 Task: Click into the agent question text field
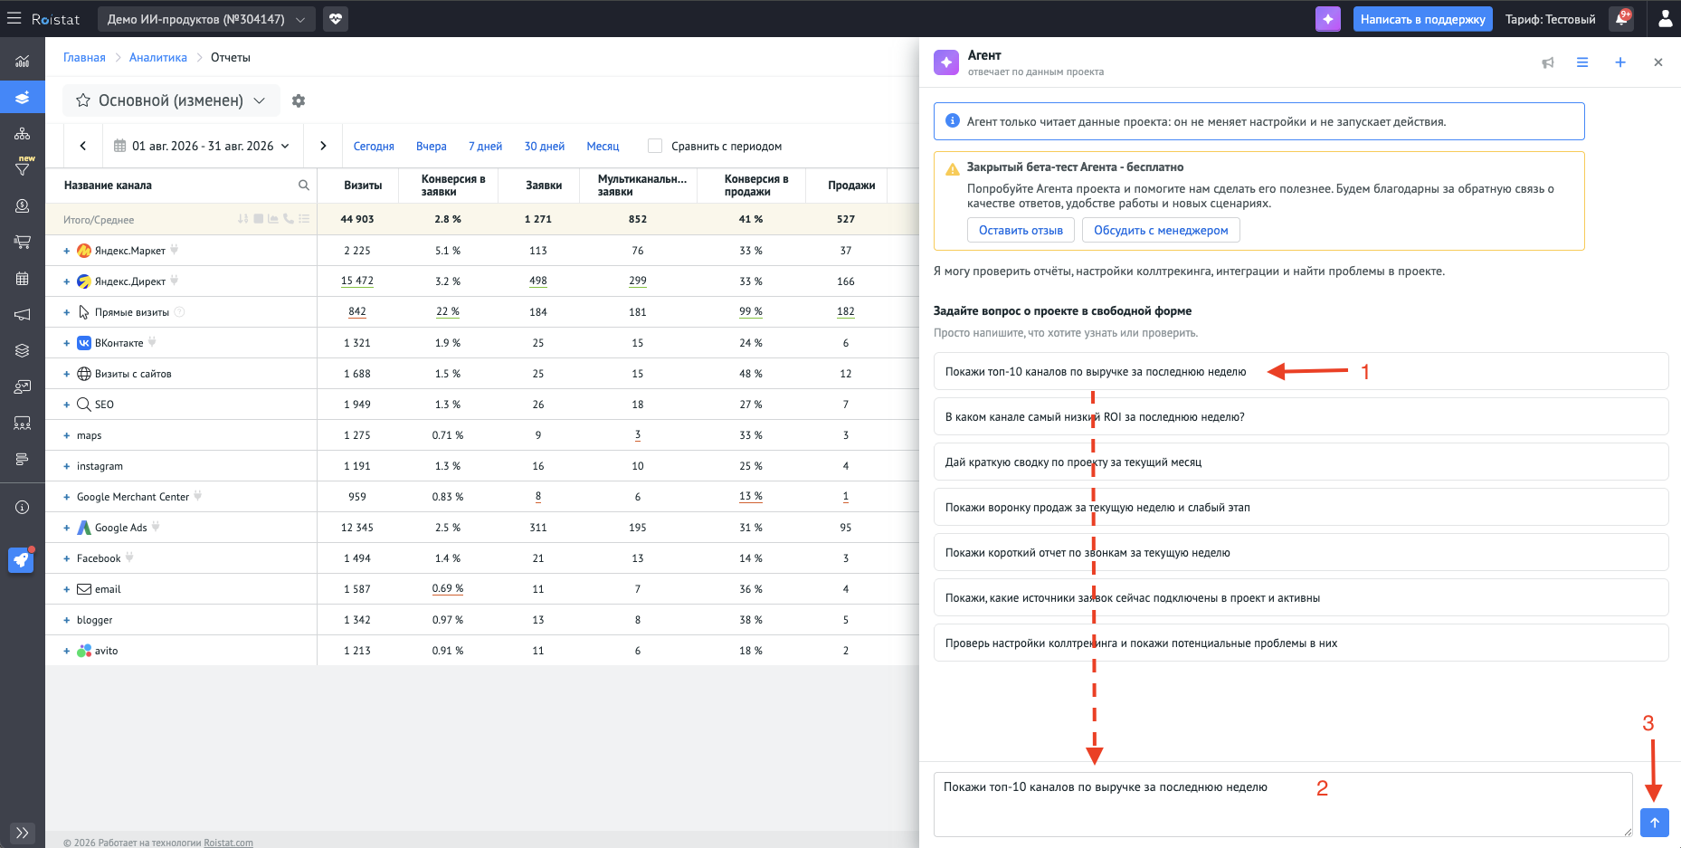1283,804
